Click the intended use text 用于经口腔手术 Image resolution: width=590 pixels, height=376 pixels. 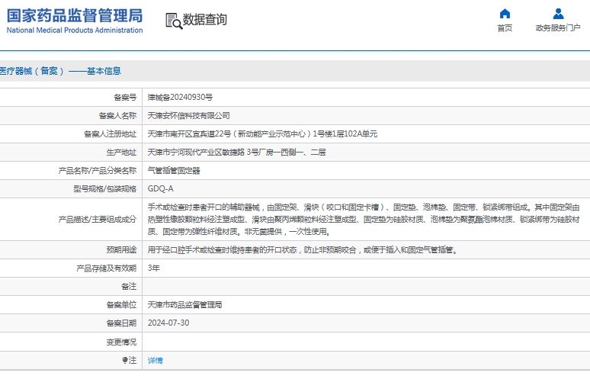[303, 250]
